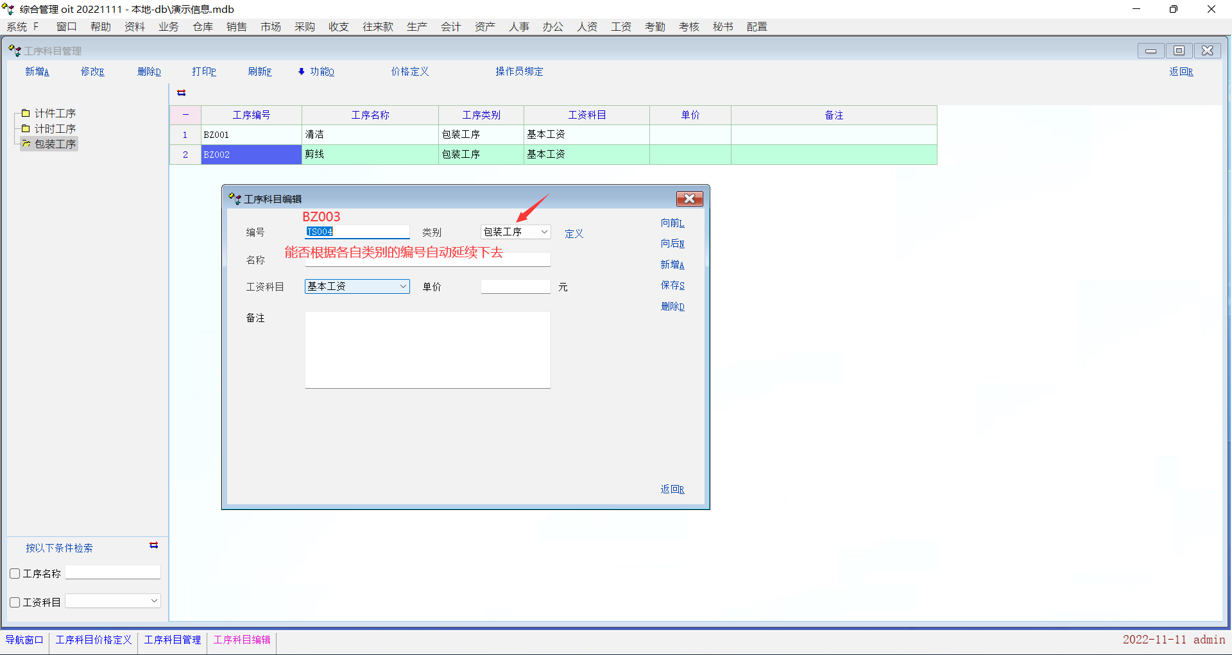Enable the 工序名称 search checkbox
Screen dimensions: 1232x655
coord(15,574)
